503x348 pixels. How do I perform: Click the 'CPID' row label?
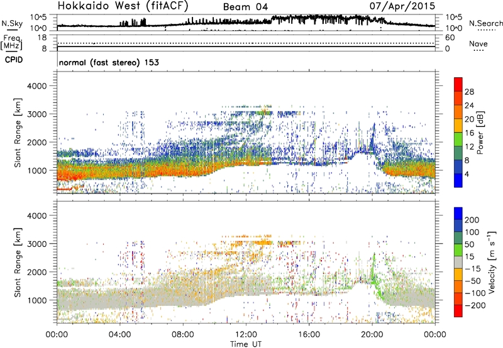(14, 60)
